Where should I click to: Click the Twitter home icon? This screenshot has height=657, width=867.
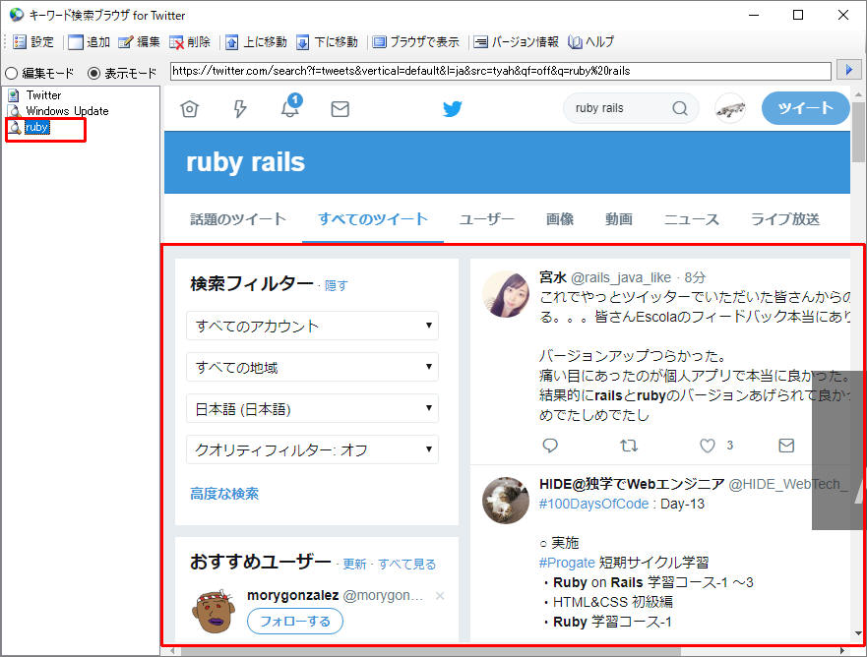coord(189,109)
